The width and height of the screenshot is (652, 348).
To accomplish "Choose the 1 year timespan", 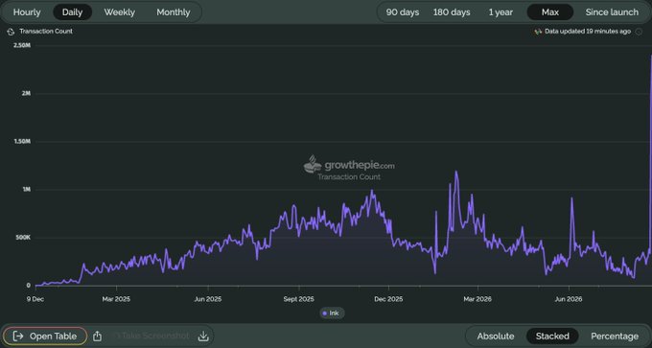I will pyautogui.click(x=501, y=12).
